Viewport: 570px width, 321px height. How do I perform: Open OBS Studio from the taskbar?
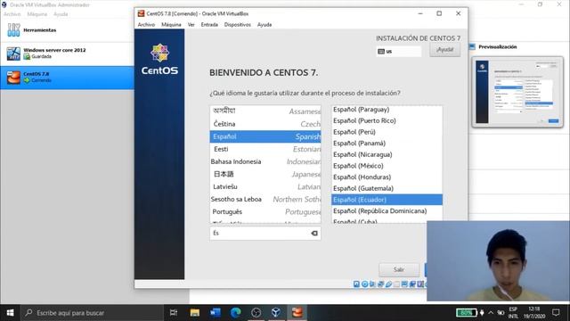point(256,313)
